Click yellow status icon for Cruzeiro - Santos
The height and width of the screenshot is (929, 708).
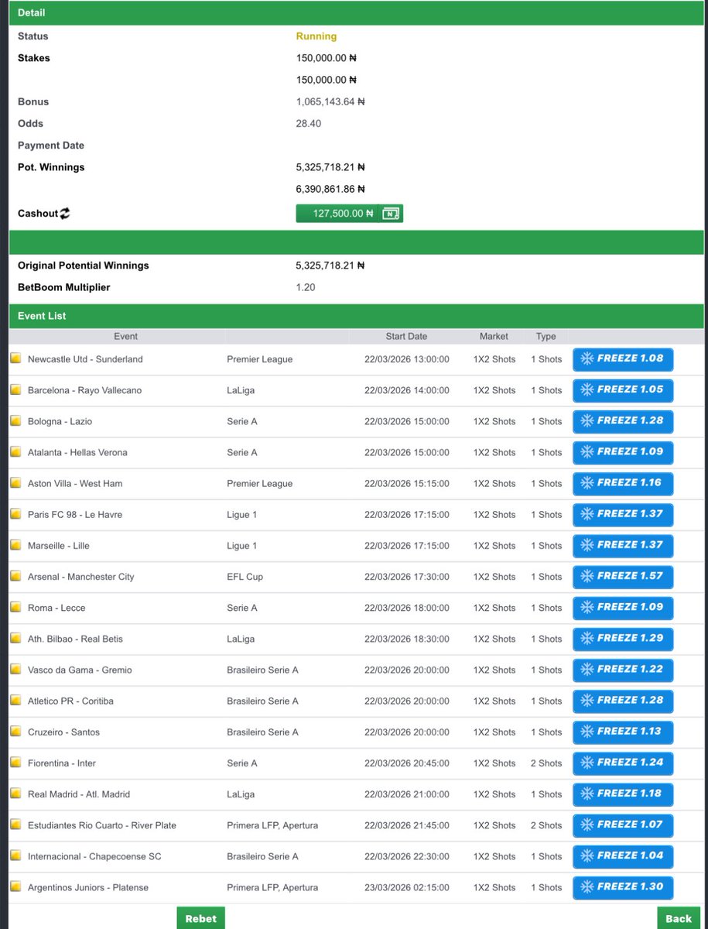[x=15, y=731]
